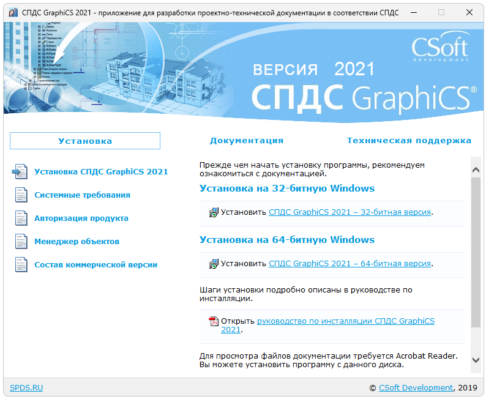
Task: Open the Установка tab
Action: tap(85, 141)
